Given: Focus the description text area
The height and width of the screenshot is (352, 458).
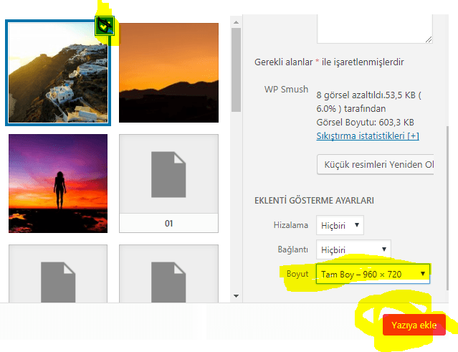Looking at the screenshot, I should [374, 22].
